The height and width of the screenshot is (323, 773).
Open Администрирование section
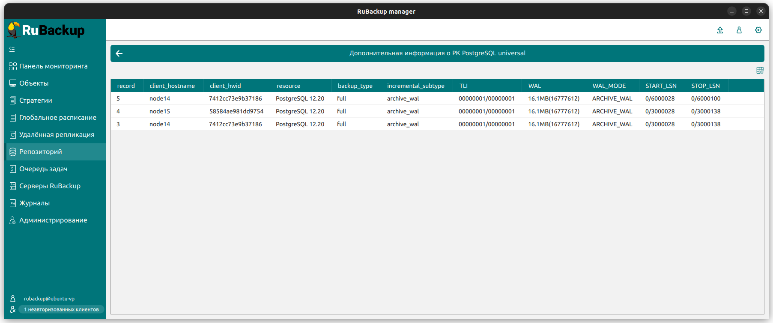pyautogui.click(x=53, y=220)
